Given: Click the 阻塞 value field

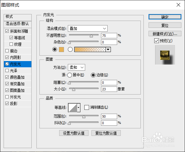Looking at the screenshot, I should pyautogui.click(x=109, y=83).
